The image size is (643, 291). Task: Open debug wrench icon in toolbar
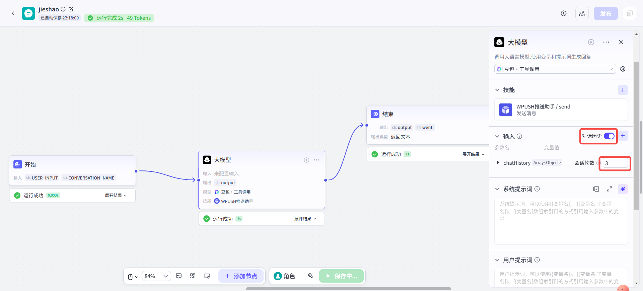click(310, 276)
